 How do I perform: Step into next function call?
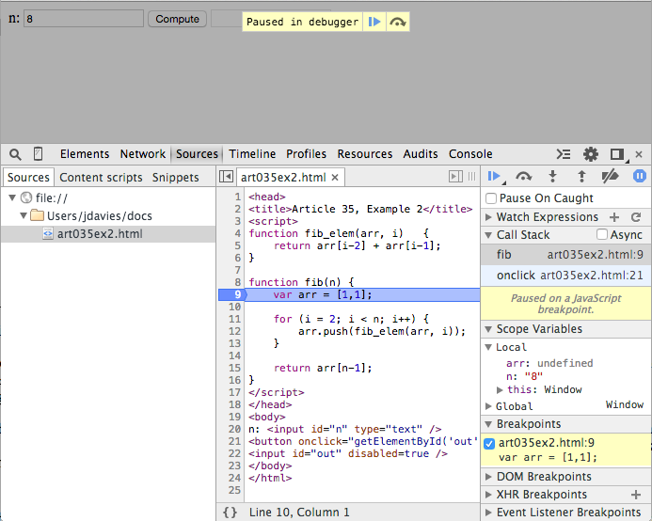(x=552, y=177)
